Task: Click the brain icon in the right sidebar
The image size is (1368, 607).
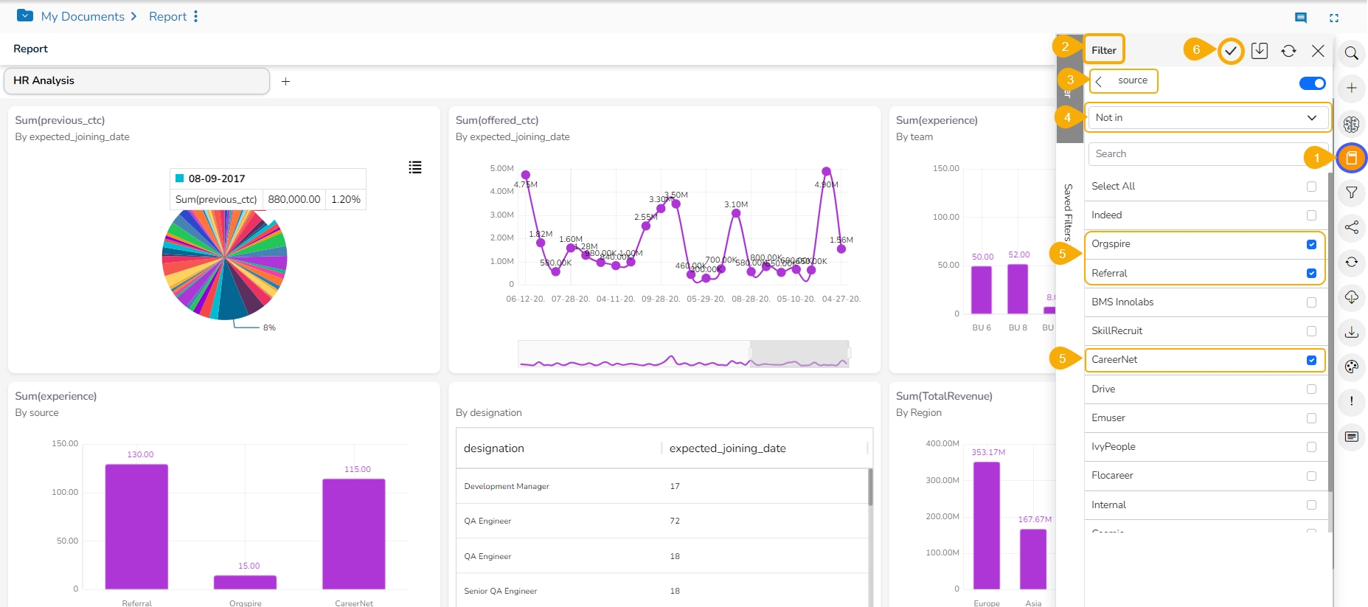Action: [1351, 124]
